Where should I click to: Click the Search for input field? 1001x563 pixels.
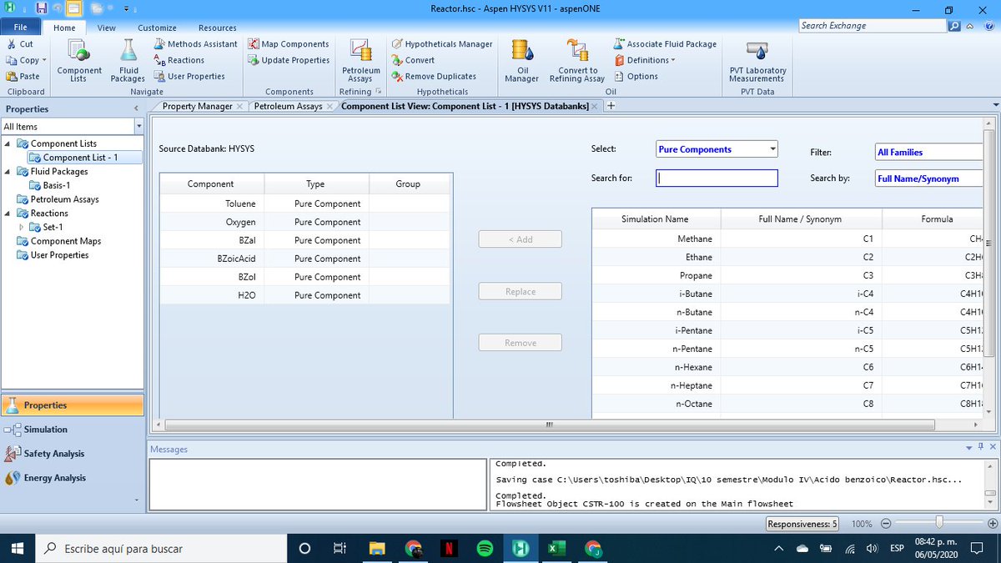coord(717,178)
